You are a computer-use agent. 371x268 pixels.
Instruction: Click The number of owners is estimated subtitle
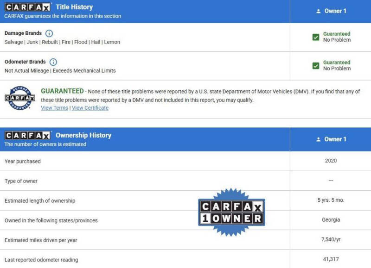coord(45,144)
